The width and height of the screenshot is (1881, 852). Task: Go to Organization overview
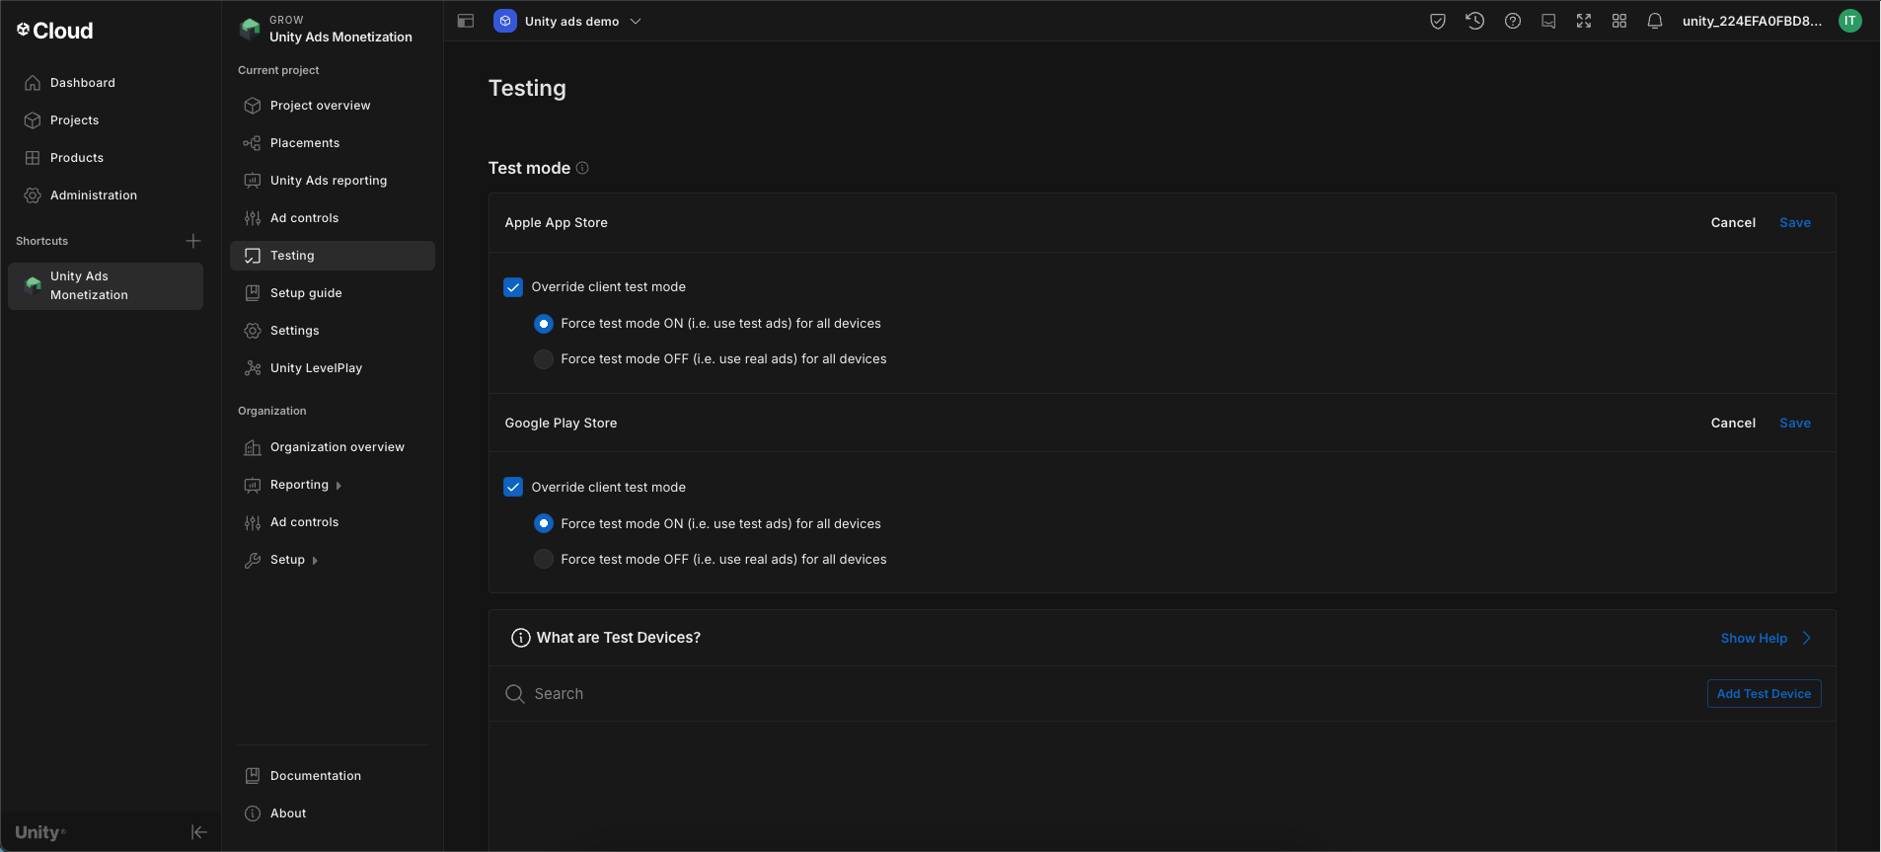(333, 447)
